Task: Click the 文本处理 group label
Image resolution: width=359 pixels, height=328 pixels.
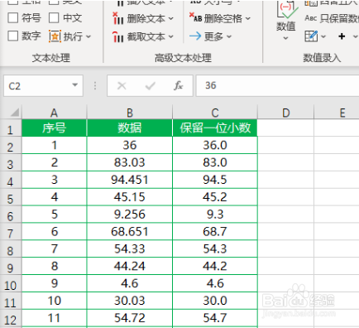Action: coord(51,58)
